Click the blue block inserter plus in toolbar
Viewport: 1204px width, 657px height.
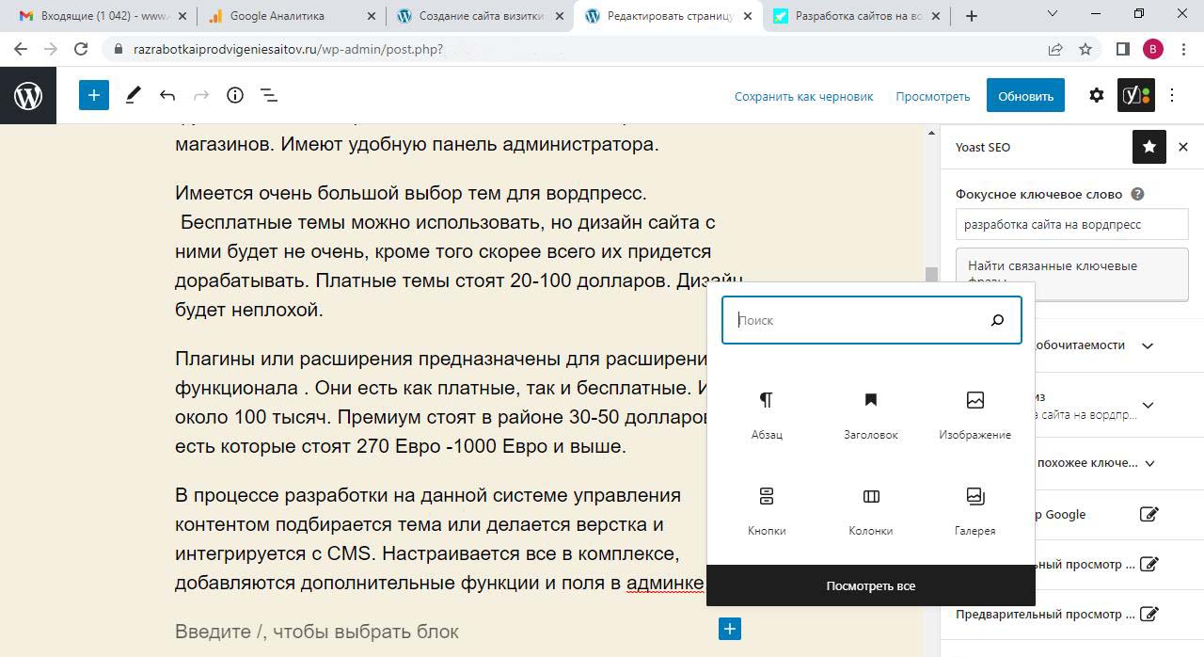tap(94, 95)
